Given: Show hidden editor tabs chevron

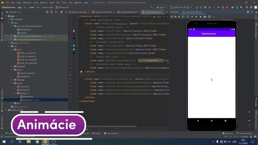Looking at the screenshot, I should pos(167,12).
